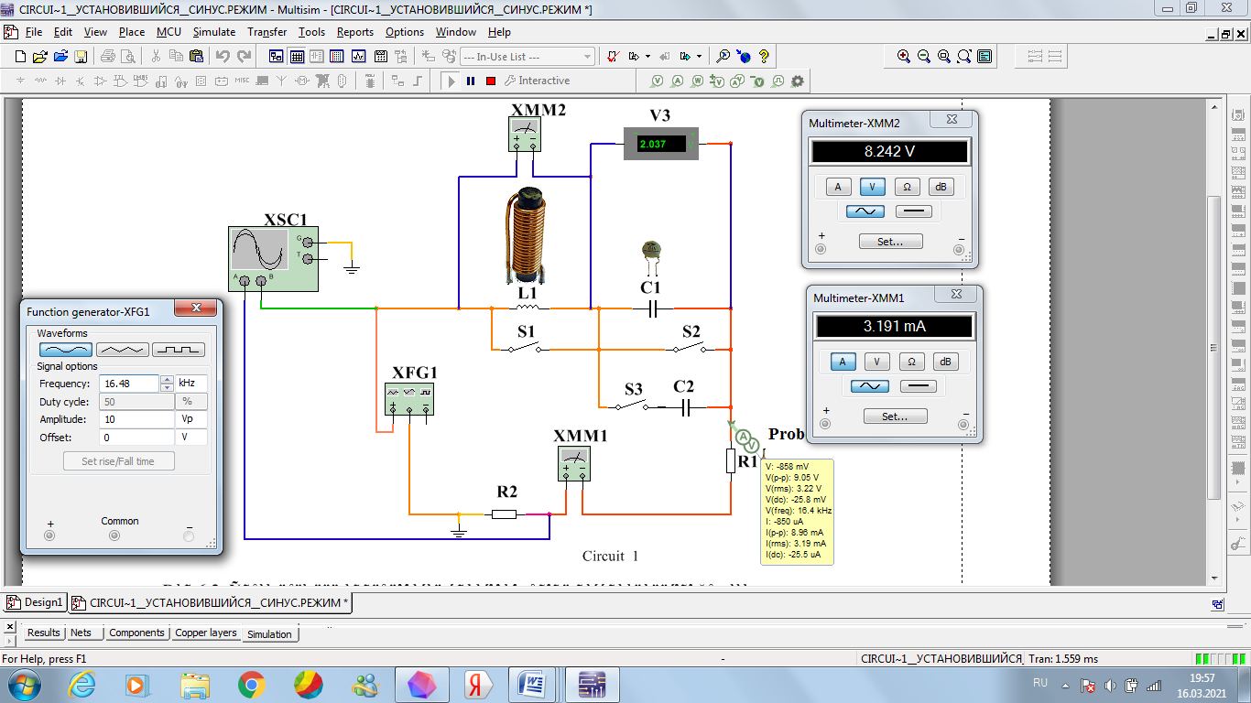Place a MISC component

[x=242, y=81]
